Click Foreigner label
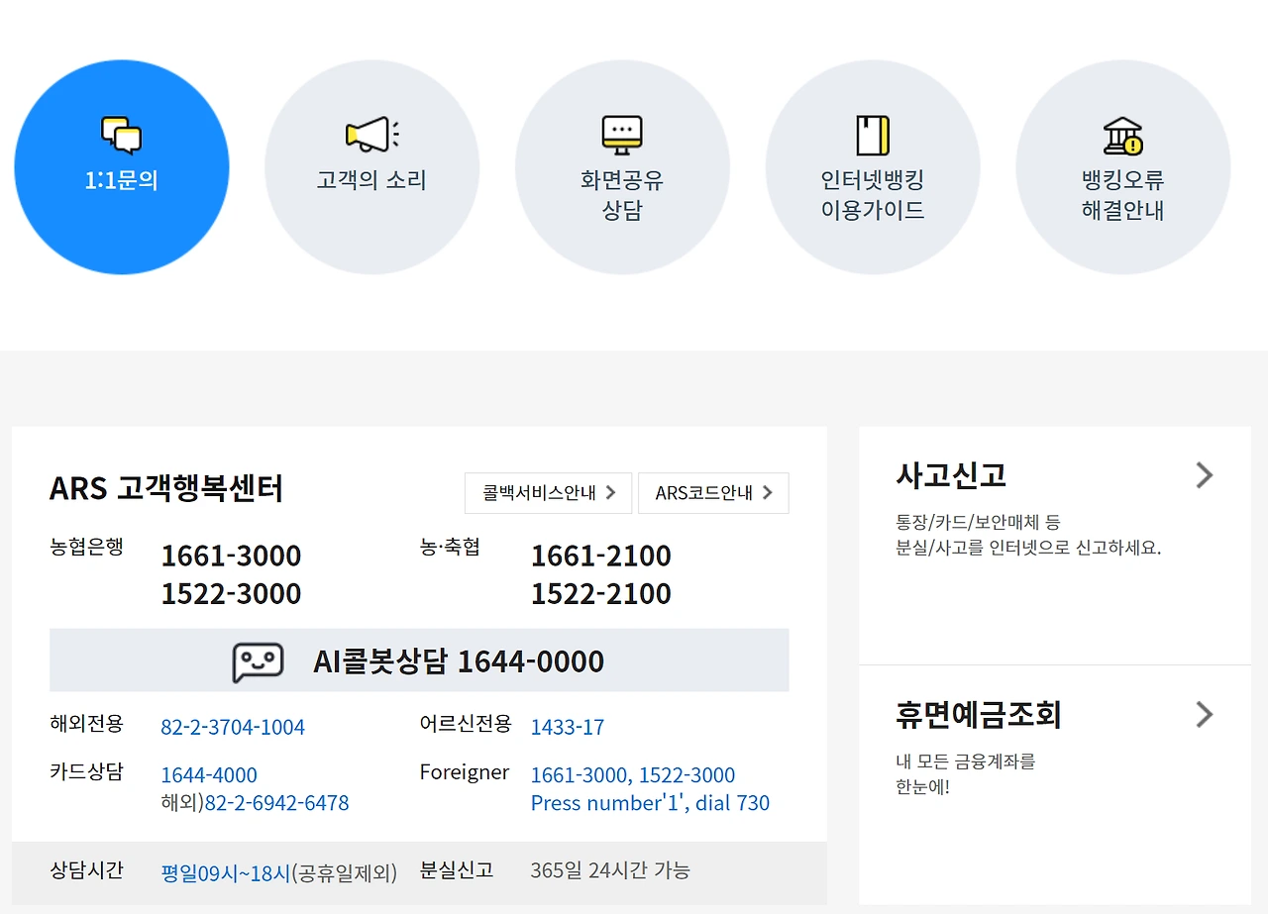This screenshot has width=1268, height=914. (x=465, y=771)
